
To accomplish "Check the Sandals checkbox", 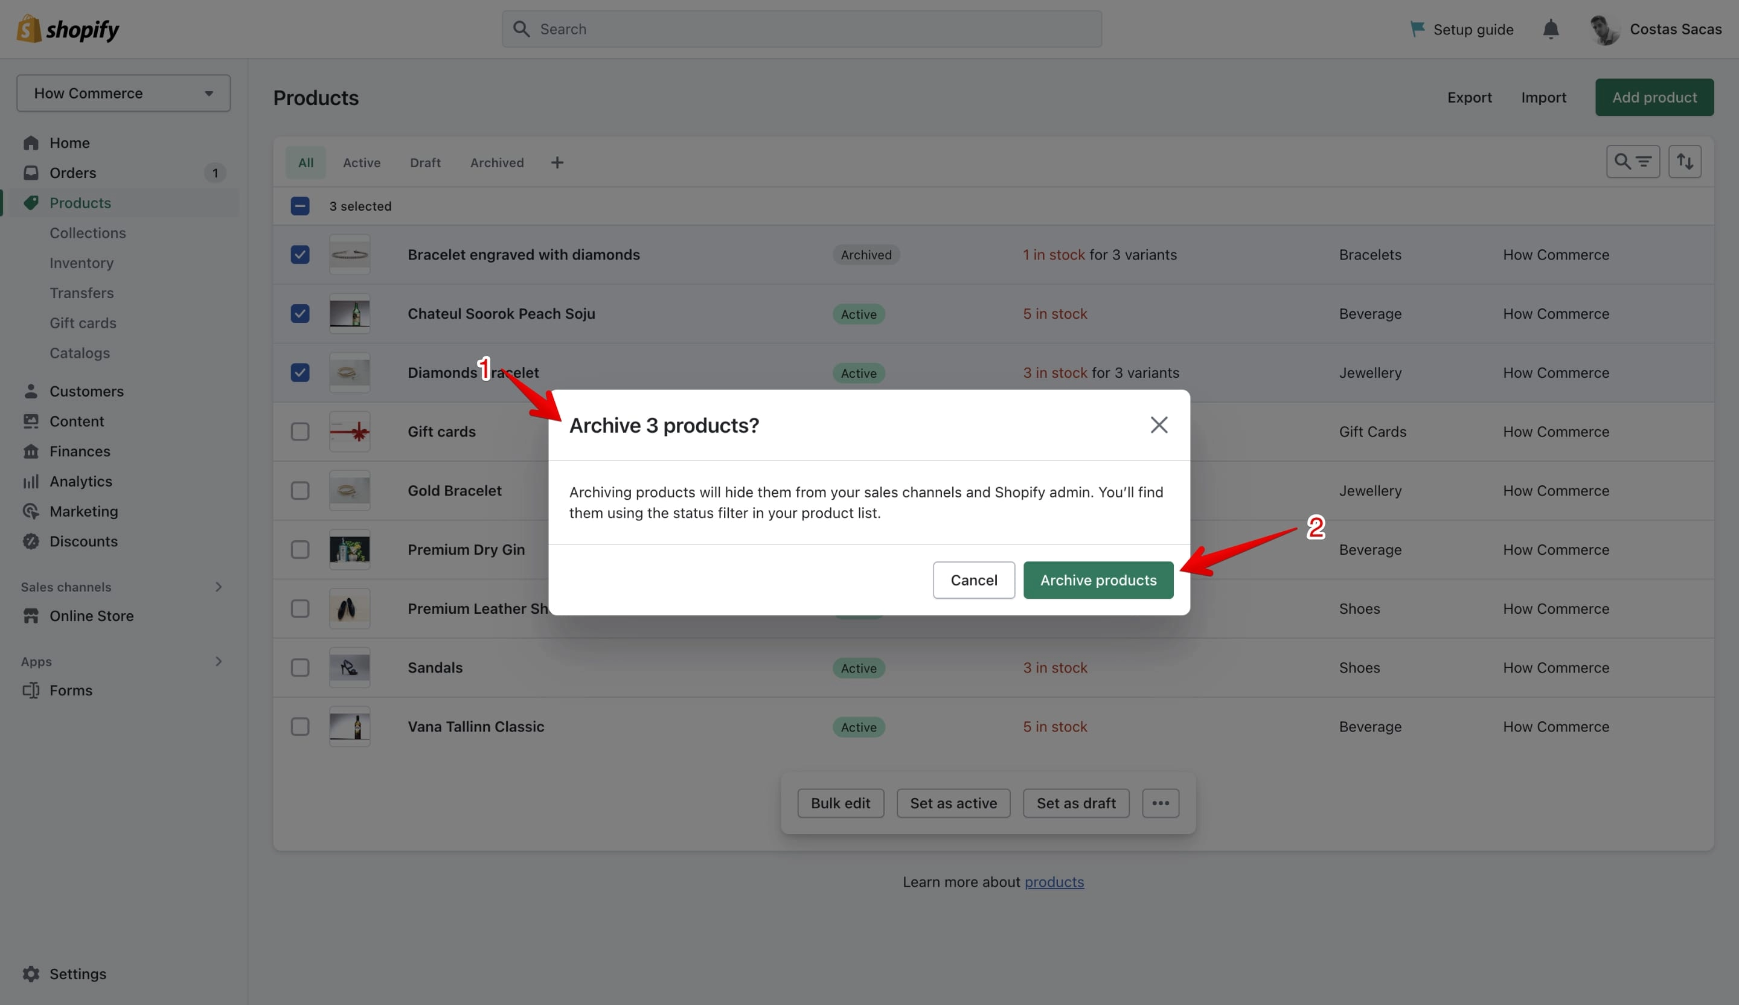I will click(299, 668).
